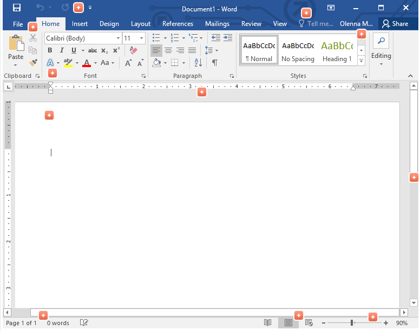420x330 pixels.
Task: Apply the No Spacing style
Action: 298,50
